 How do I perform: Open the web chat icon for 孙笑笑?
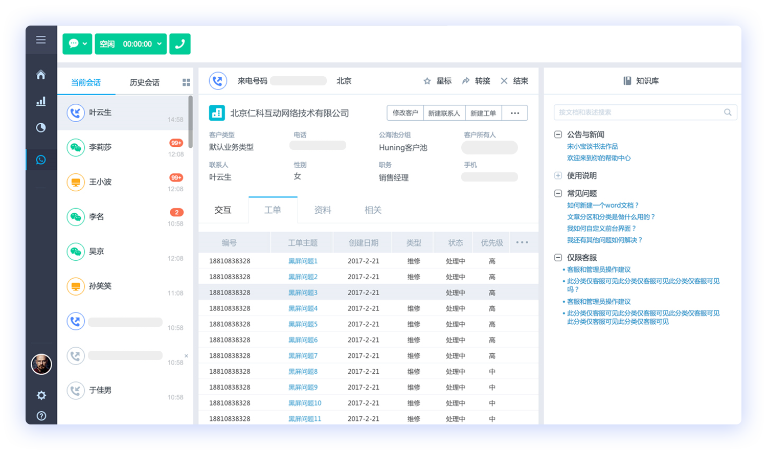[x=76, y=286]
